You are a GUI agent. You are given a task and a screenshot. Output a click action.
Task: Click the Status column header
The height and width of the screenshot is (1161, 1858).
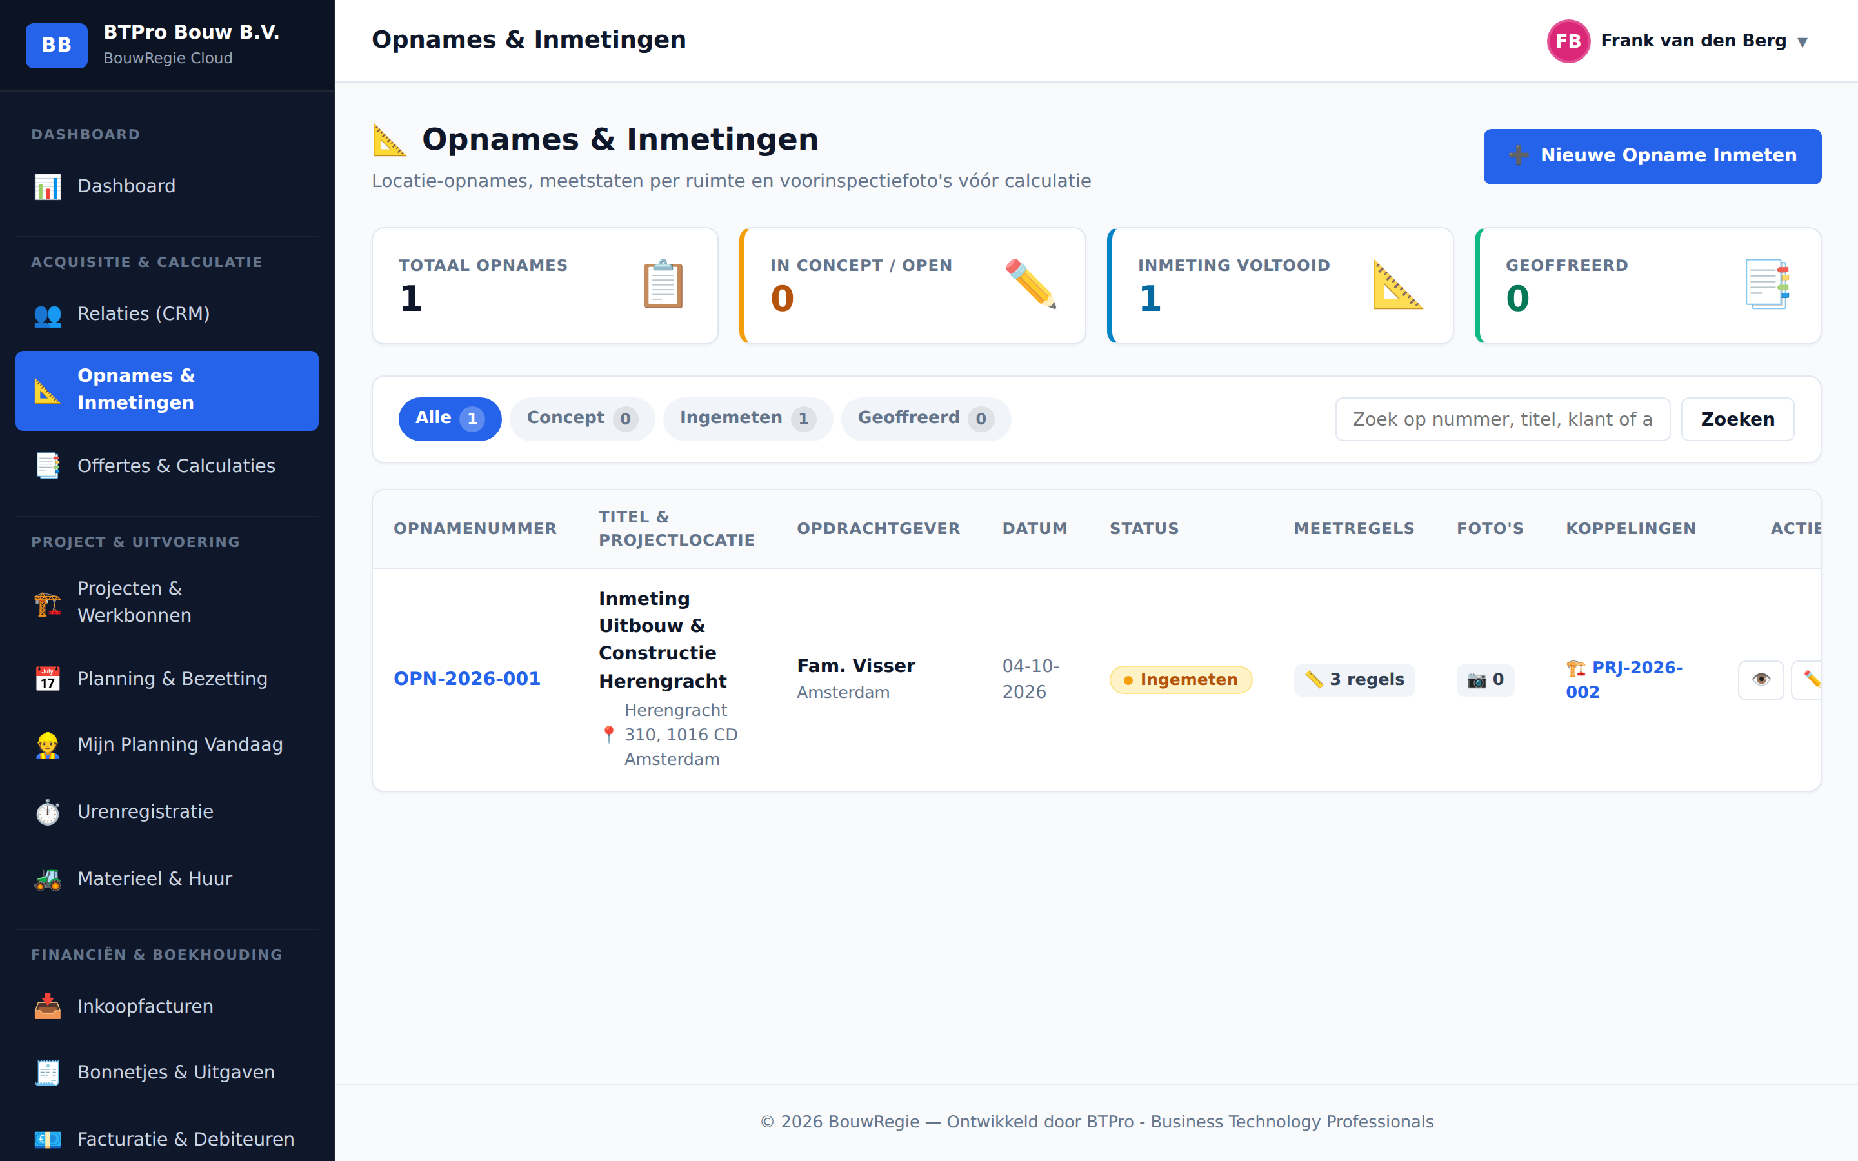pyautogui.click(x=1144, y=528)
